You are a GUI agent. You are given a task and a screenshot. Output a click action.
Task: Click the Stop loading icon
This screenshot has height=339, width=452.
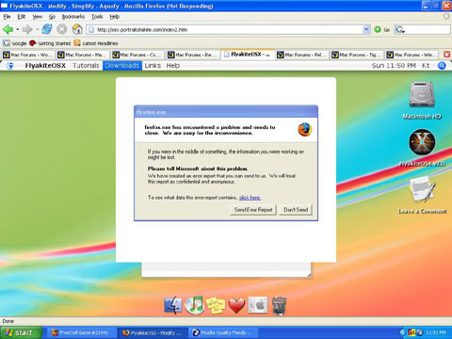tap(62, 29)
